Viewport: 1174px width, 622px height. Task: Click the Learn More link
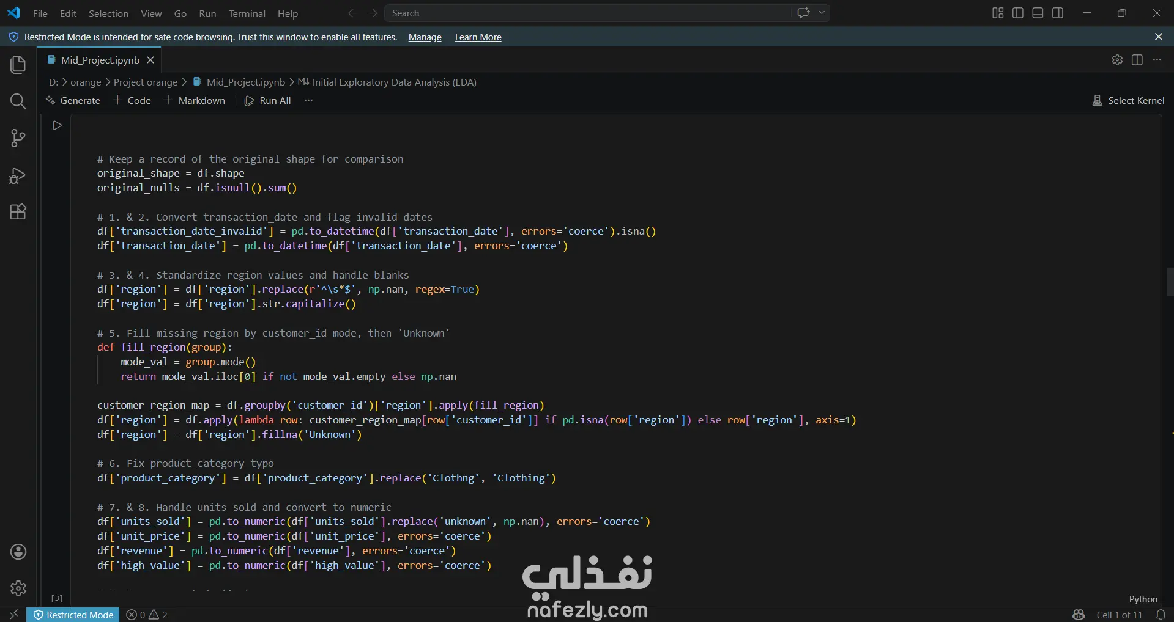(x=478, y=37)
